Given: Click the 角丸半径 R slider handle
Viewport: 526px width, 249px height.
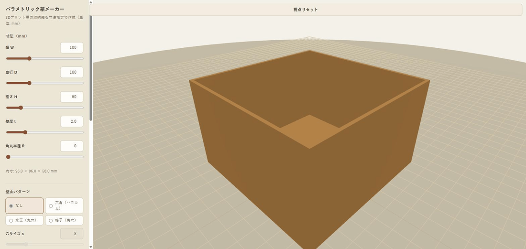Looking at the screenshot, I should pos(9,157).
